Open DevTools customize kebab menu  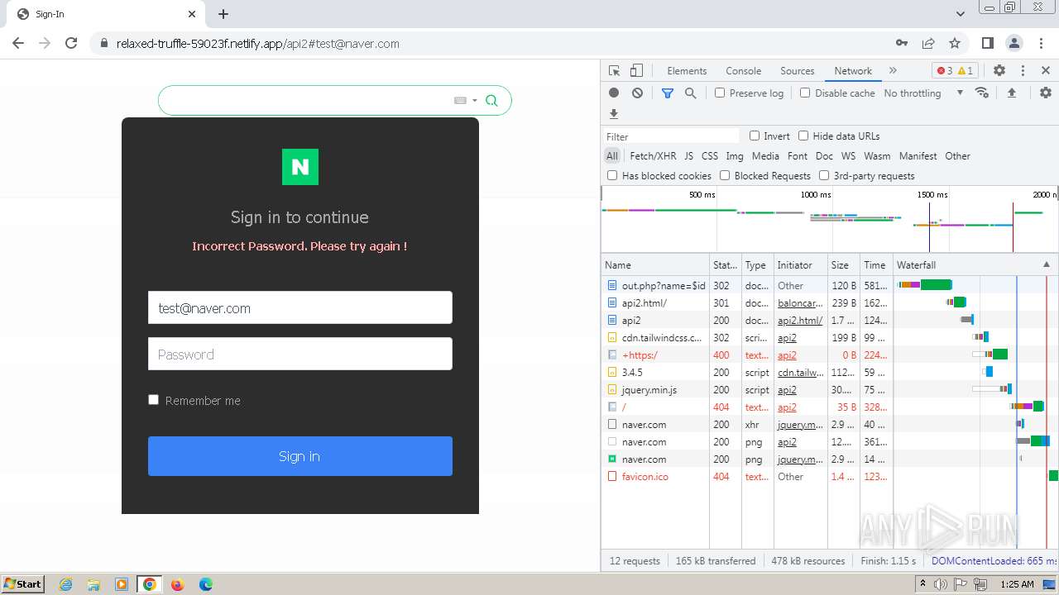click(1023, 71)
